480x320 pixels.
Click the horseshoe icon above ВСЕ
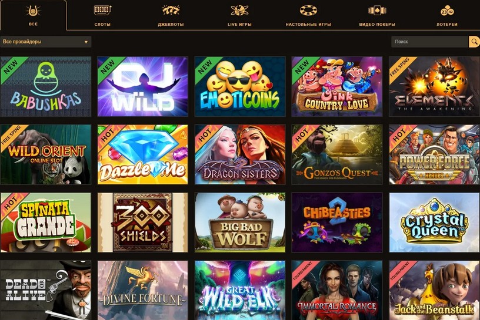(x=33, y=11)
